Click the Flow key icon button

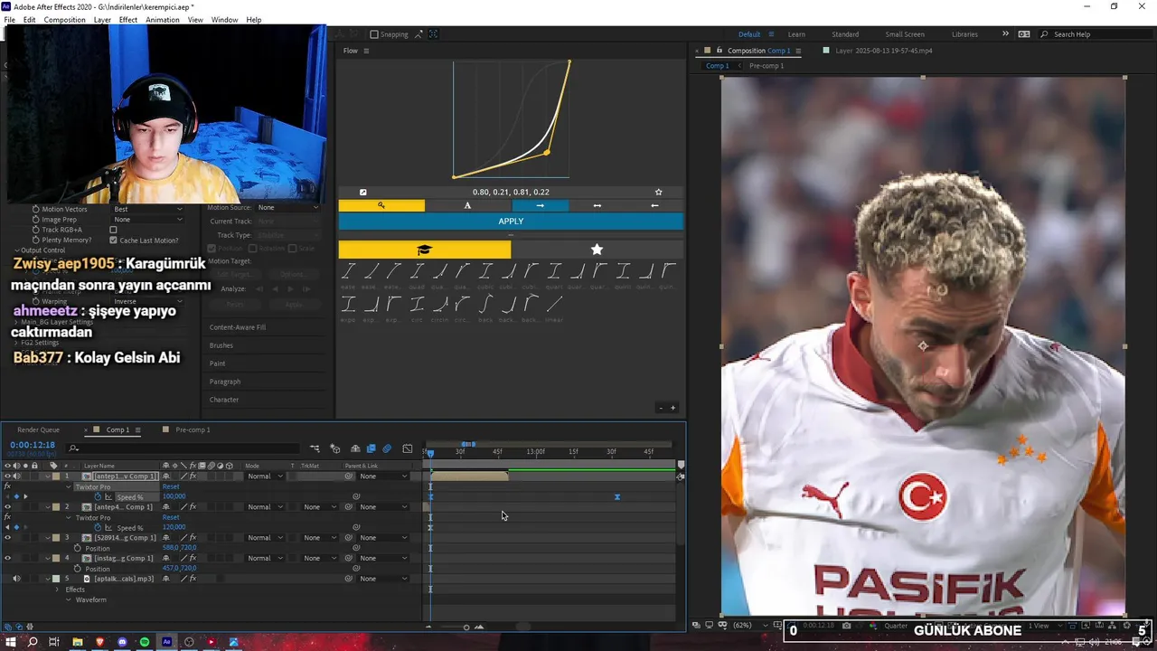381,205
